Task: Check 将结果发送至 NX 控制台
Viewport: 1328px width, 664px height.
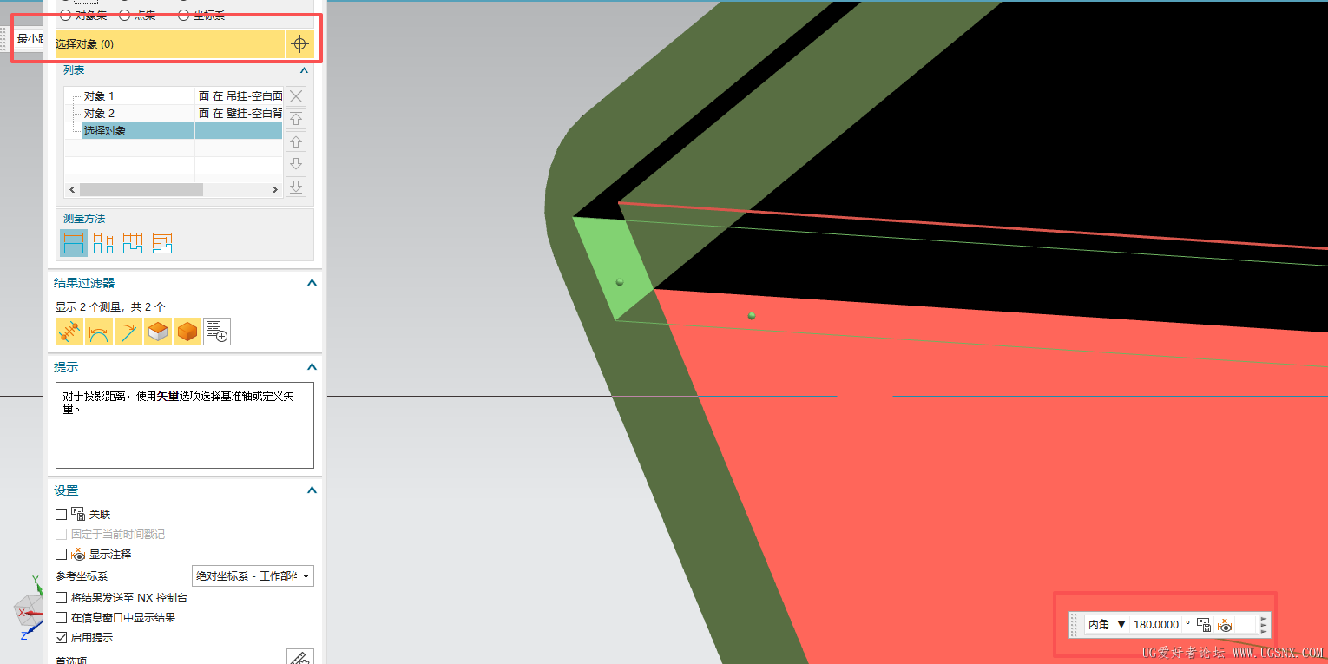Action: coord(61,598)
